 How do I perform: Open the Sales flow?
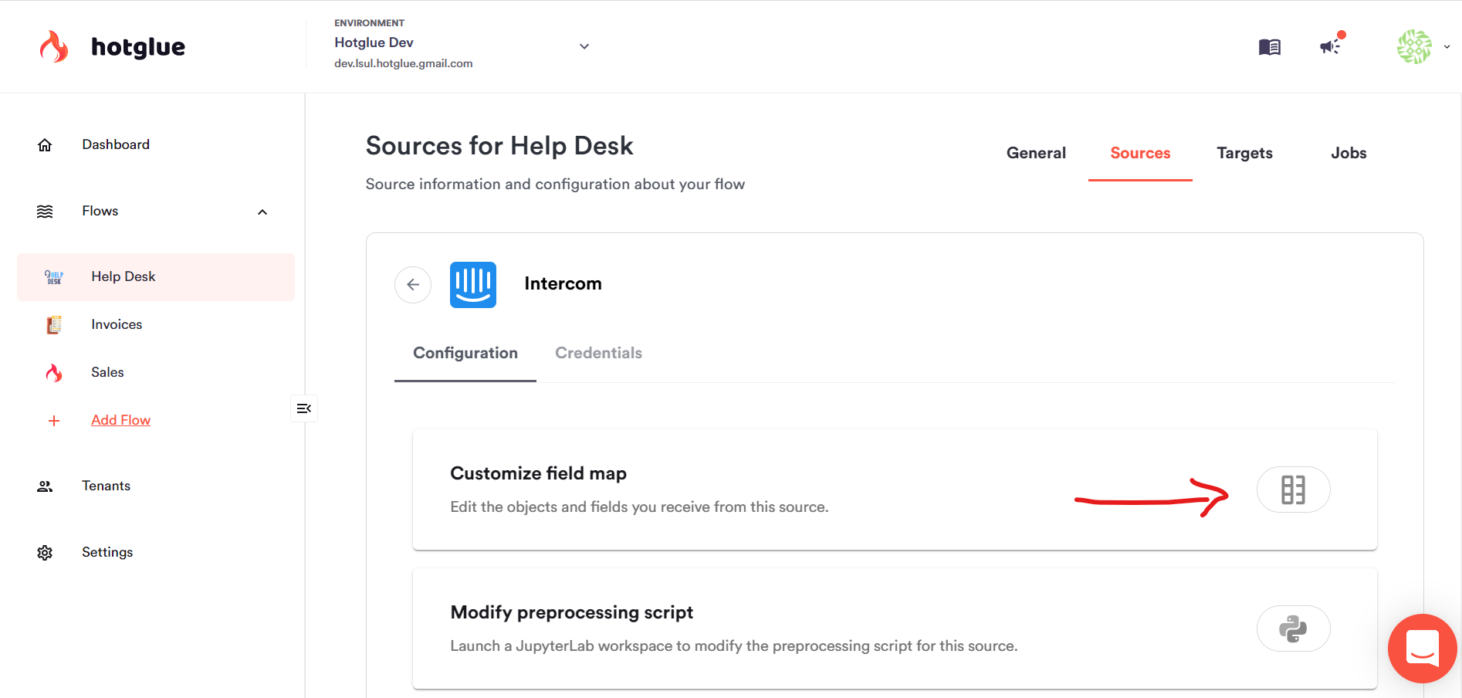click(107, 372)
